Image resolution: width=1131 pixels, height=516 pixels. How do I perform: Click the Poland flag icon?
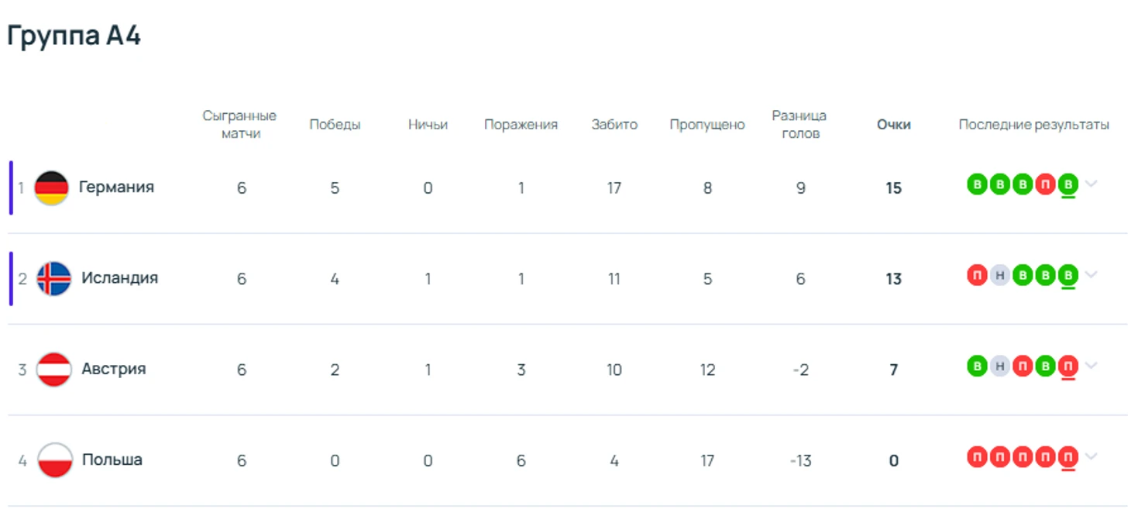54,460
